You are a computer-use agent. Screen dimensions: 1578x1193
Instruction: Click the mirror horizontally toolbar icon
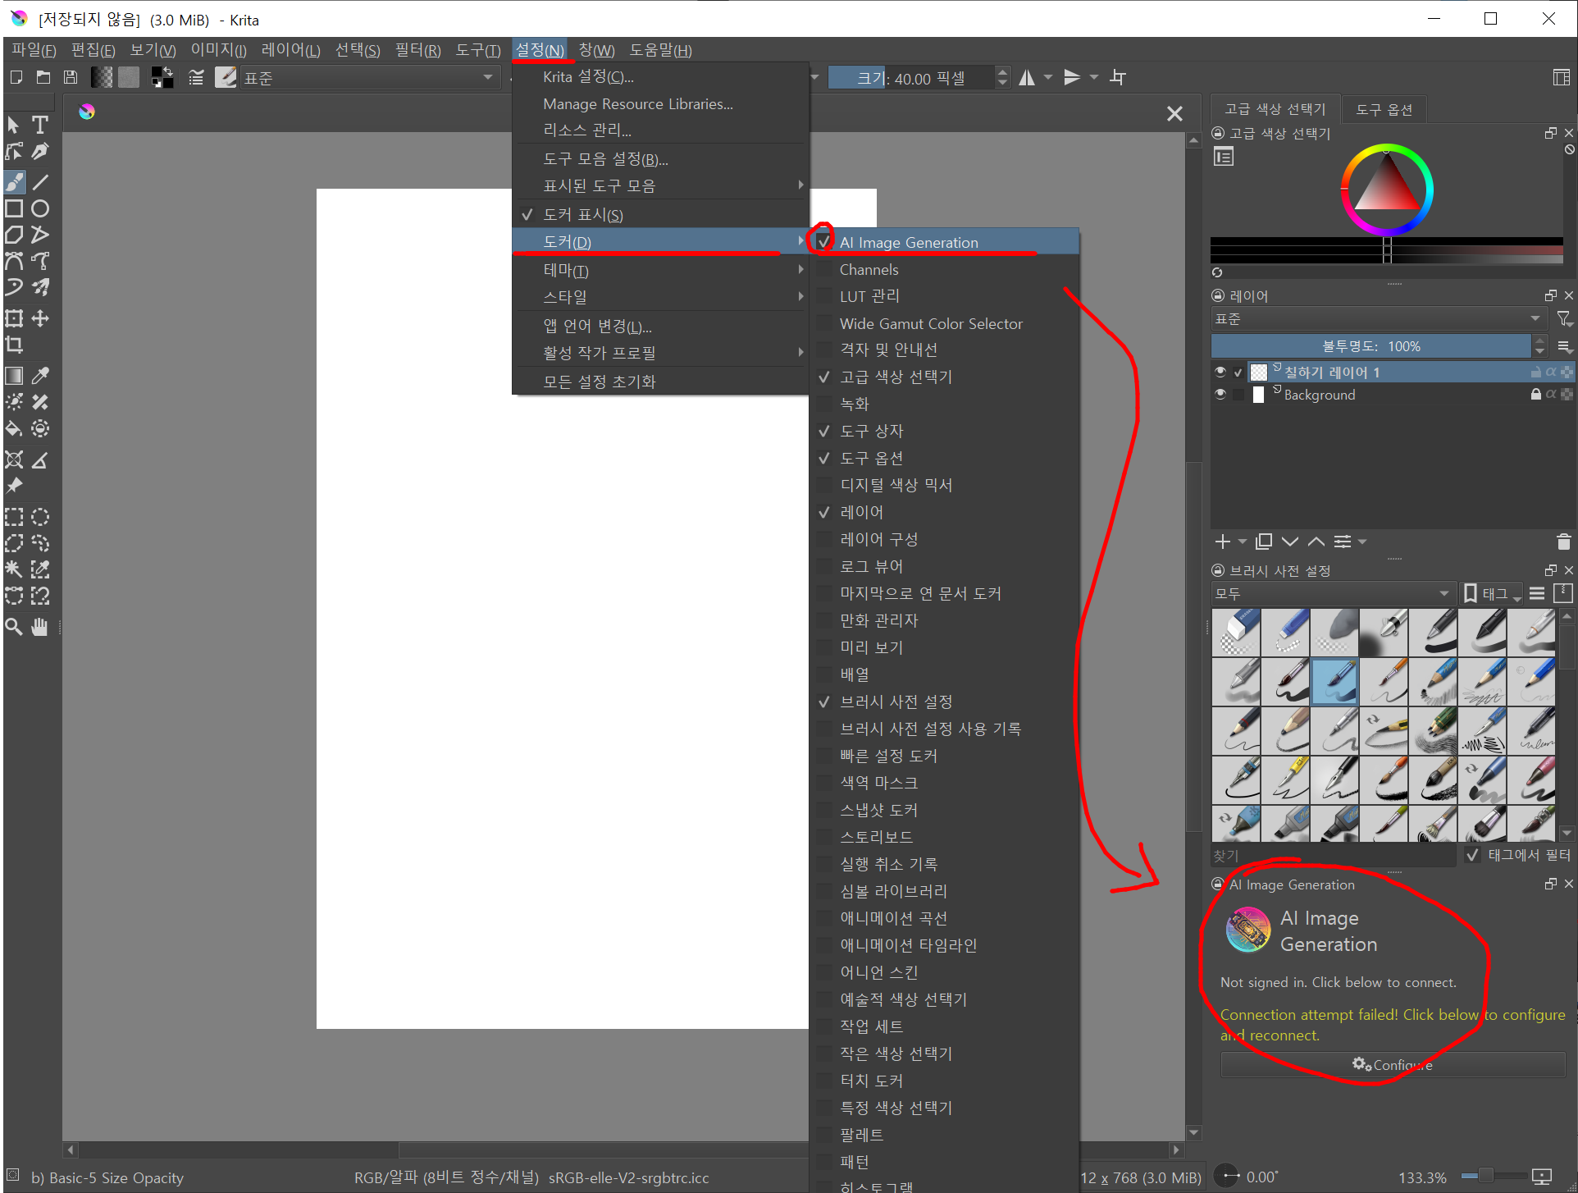pyautogui.click(x=1027, y=78)
